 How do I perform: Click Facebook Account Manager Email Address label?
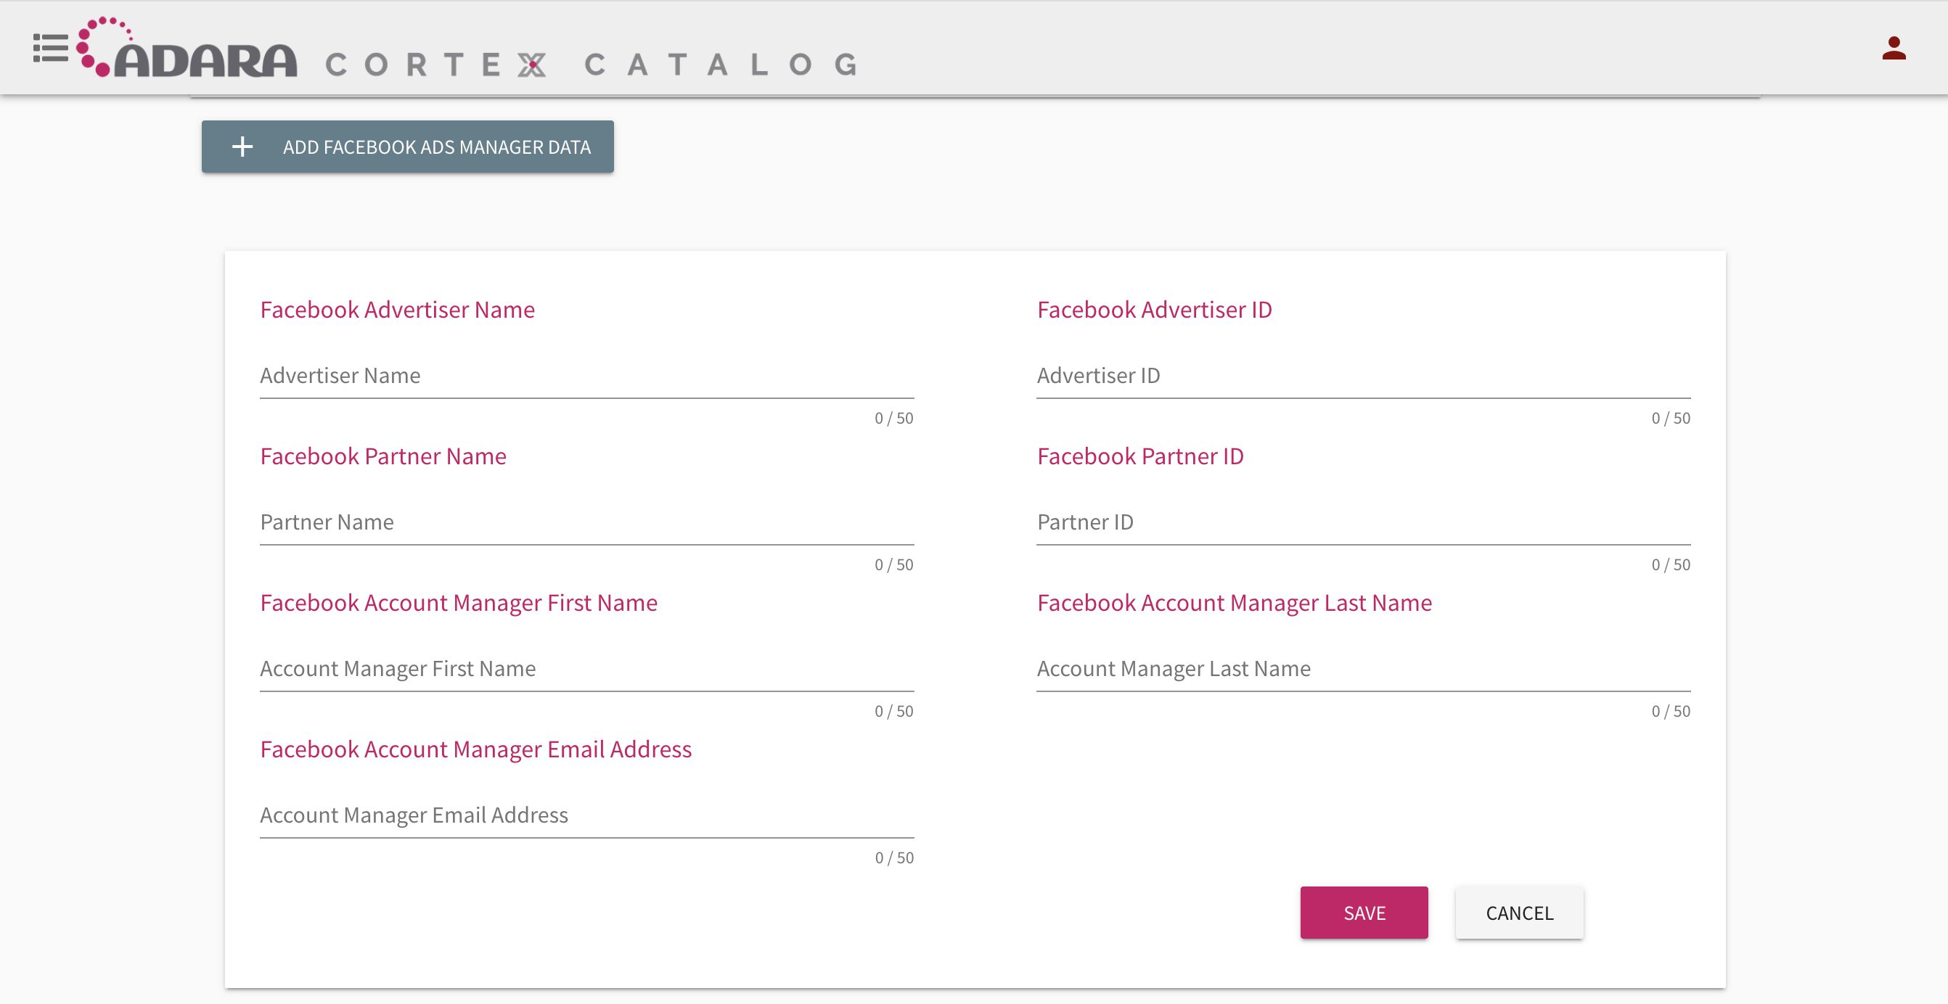coord(475,750)
